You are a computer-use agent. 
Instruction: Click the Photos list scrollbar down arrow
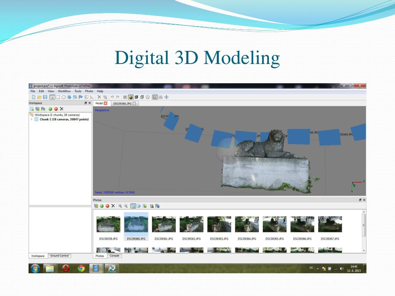coord(364,250)
